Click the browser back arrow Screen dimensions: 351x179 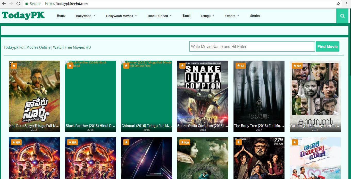tap(4, 4)
